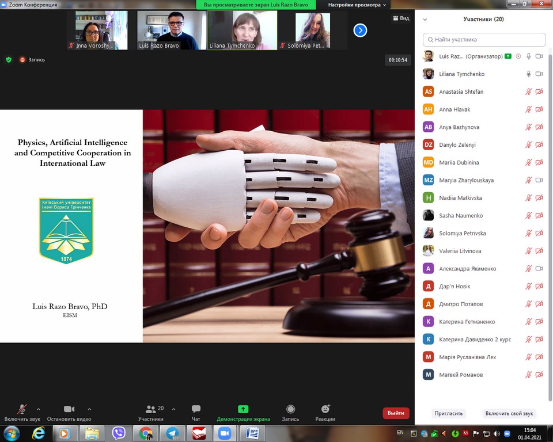Open Viber from the Windows taskbar

pos(119,433)
